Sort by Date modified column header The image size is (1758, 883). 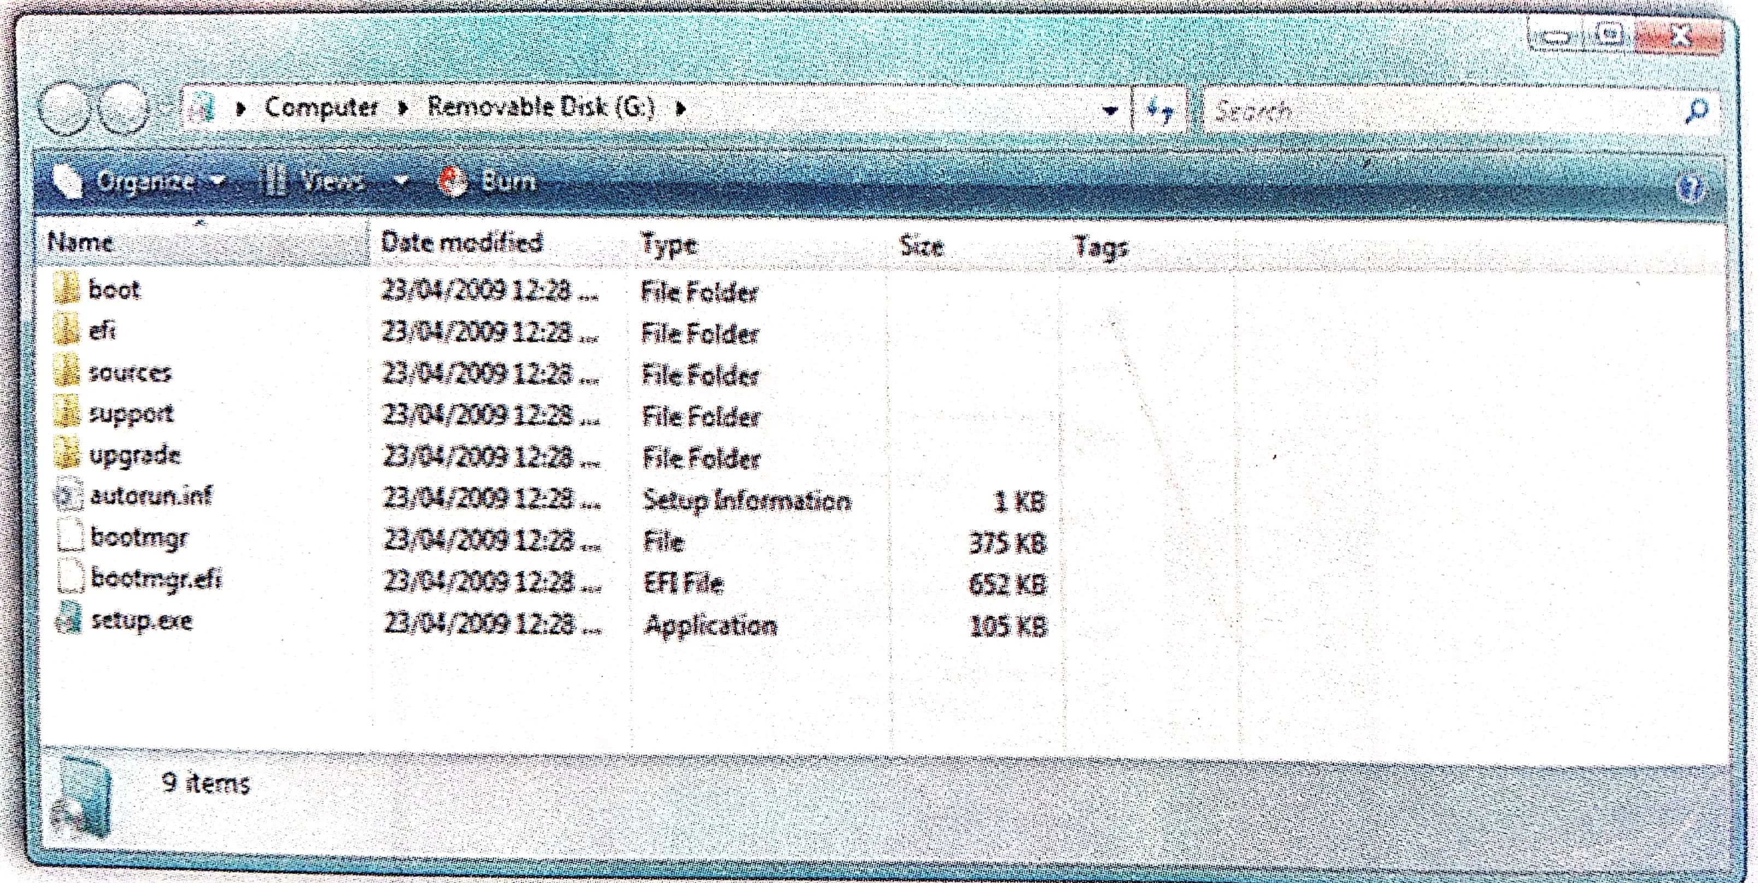(x=461, y=243)
